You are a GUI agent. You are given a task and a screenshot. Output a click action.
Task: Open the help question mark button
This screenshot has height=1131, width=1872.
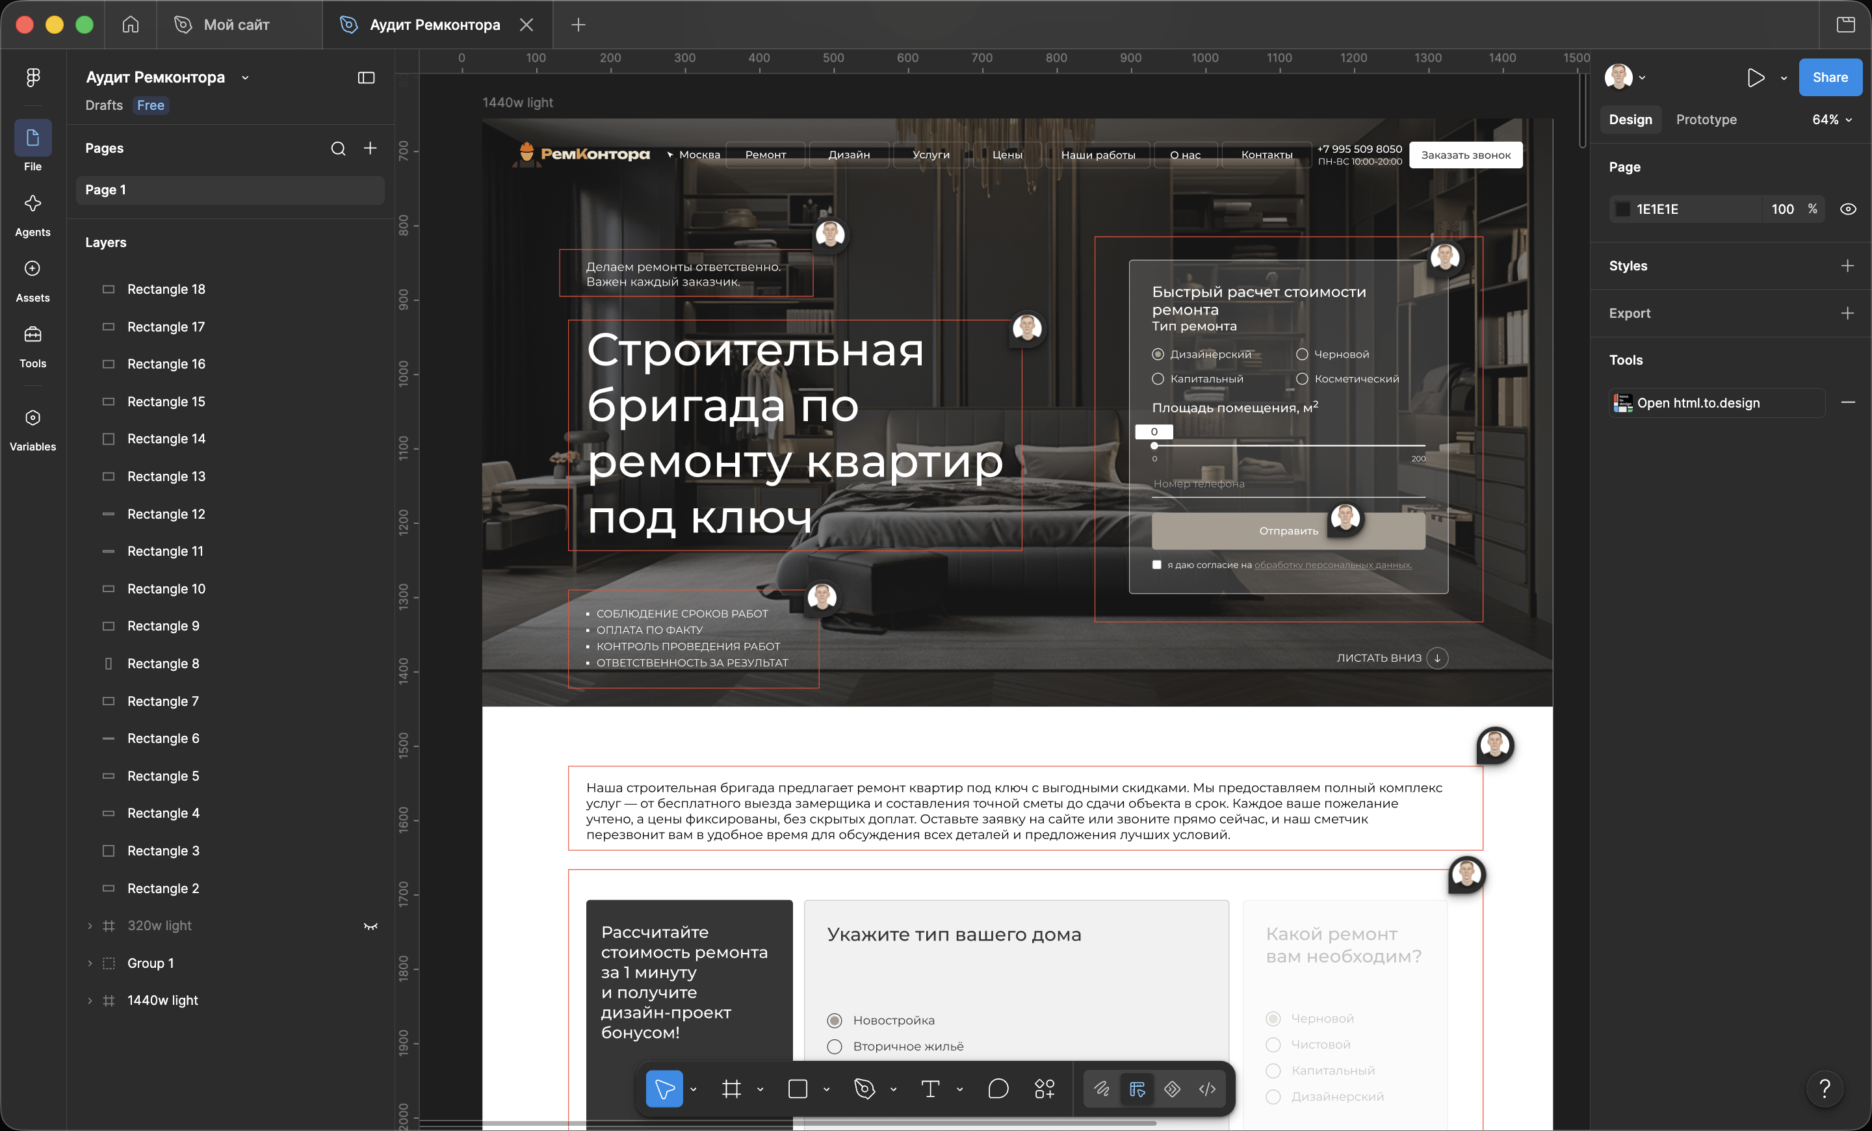coord(1824,1087)
